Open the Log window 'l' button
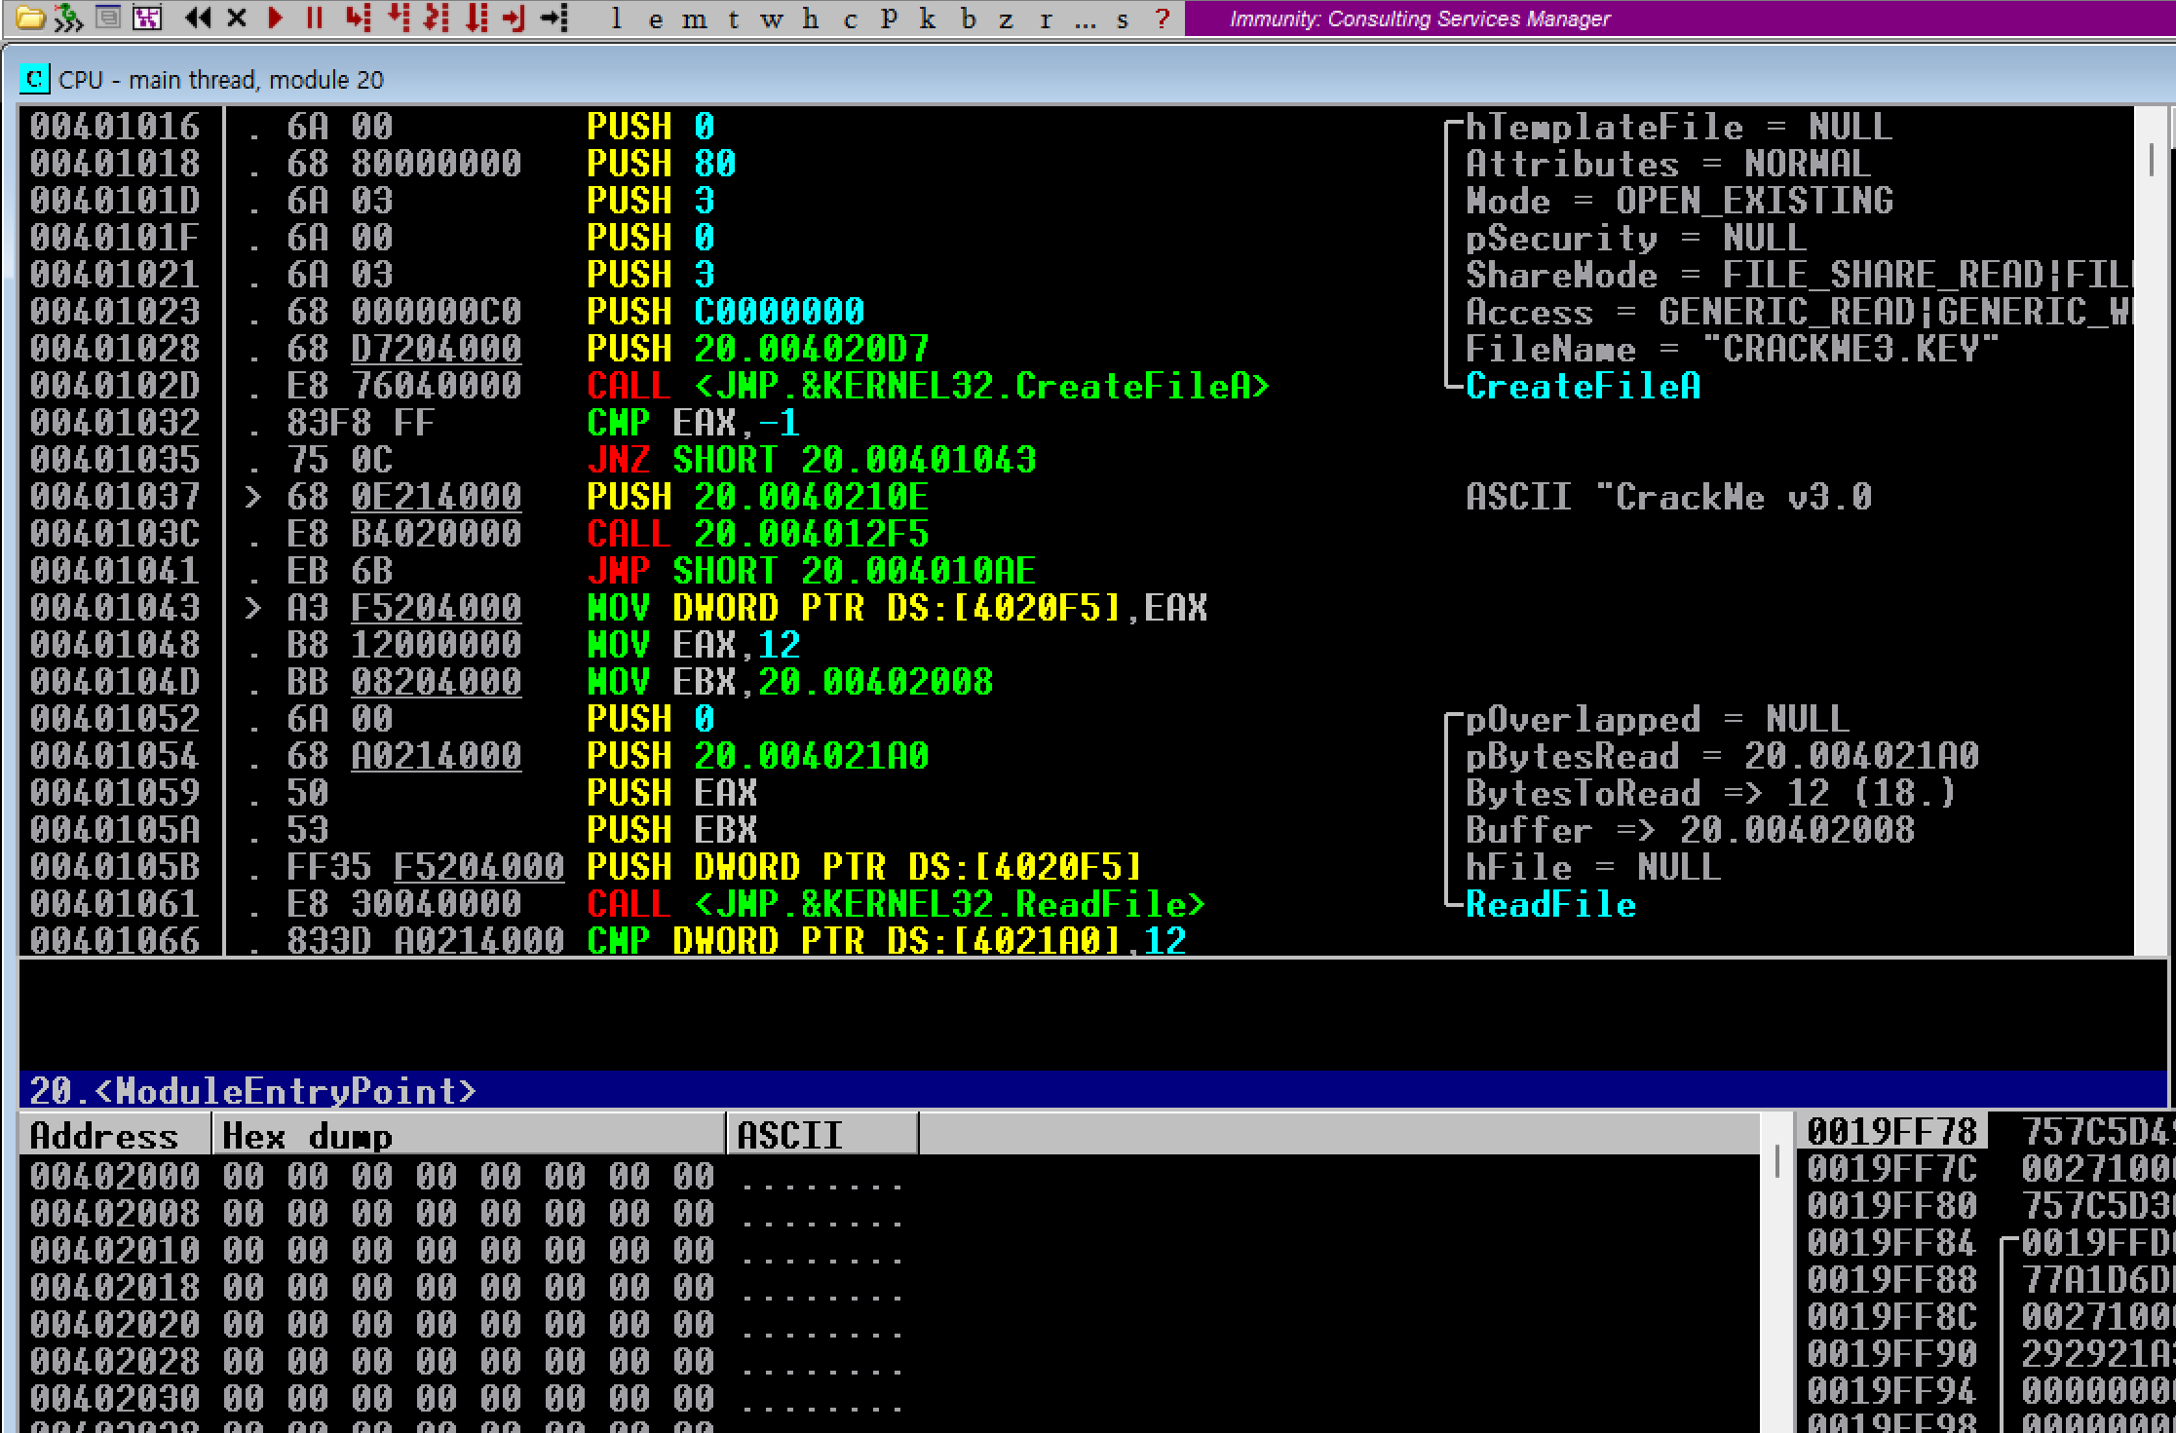2176x1433 pixels. tap(616, 19)
